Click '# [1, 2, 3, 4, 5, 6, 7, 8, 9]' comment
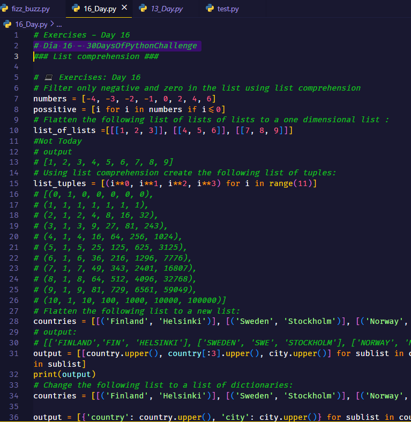Screen dimensions: 411x422 tap(103, 162)
